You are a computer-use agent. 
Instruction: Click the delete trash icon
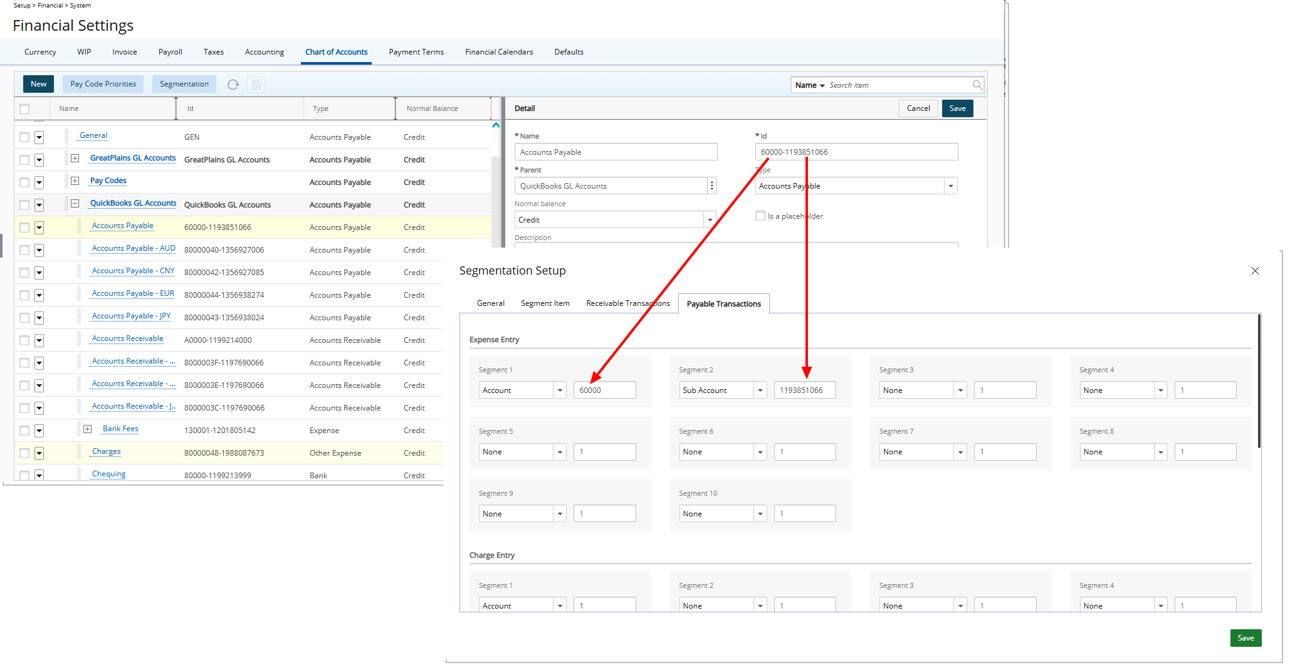(256, 85)
